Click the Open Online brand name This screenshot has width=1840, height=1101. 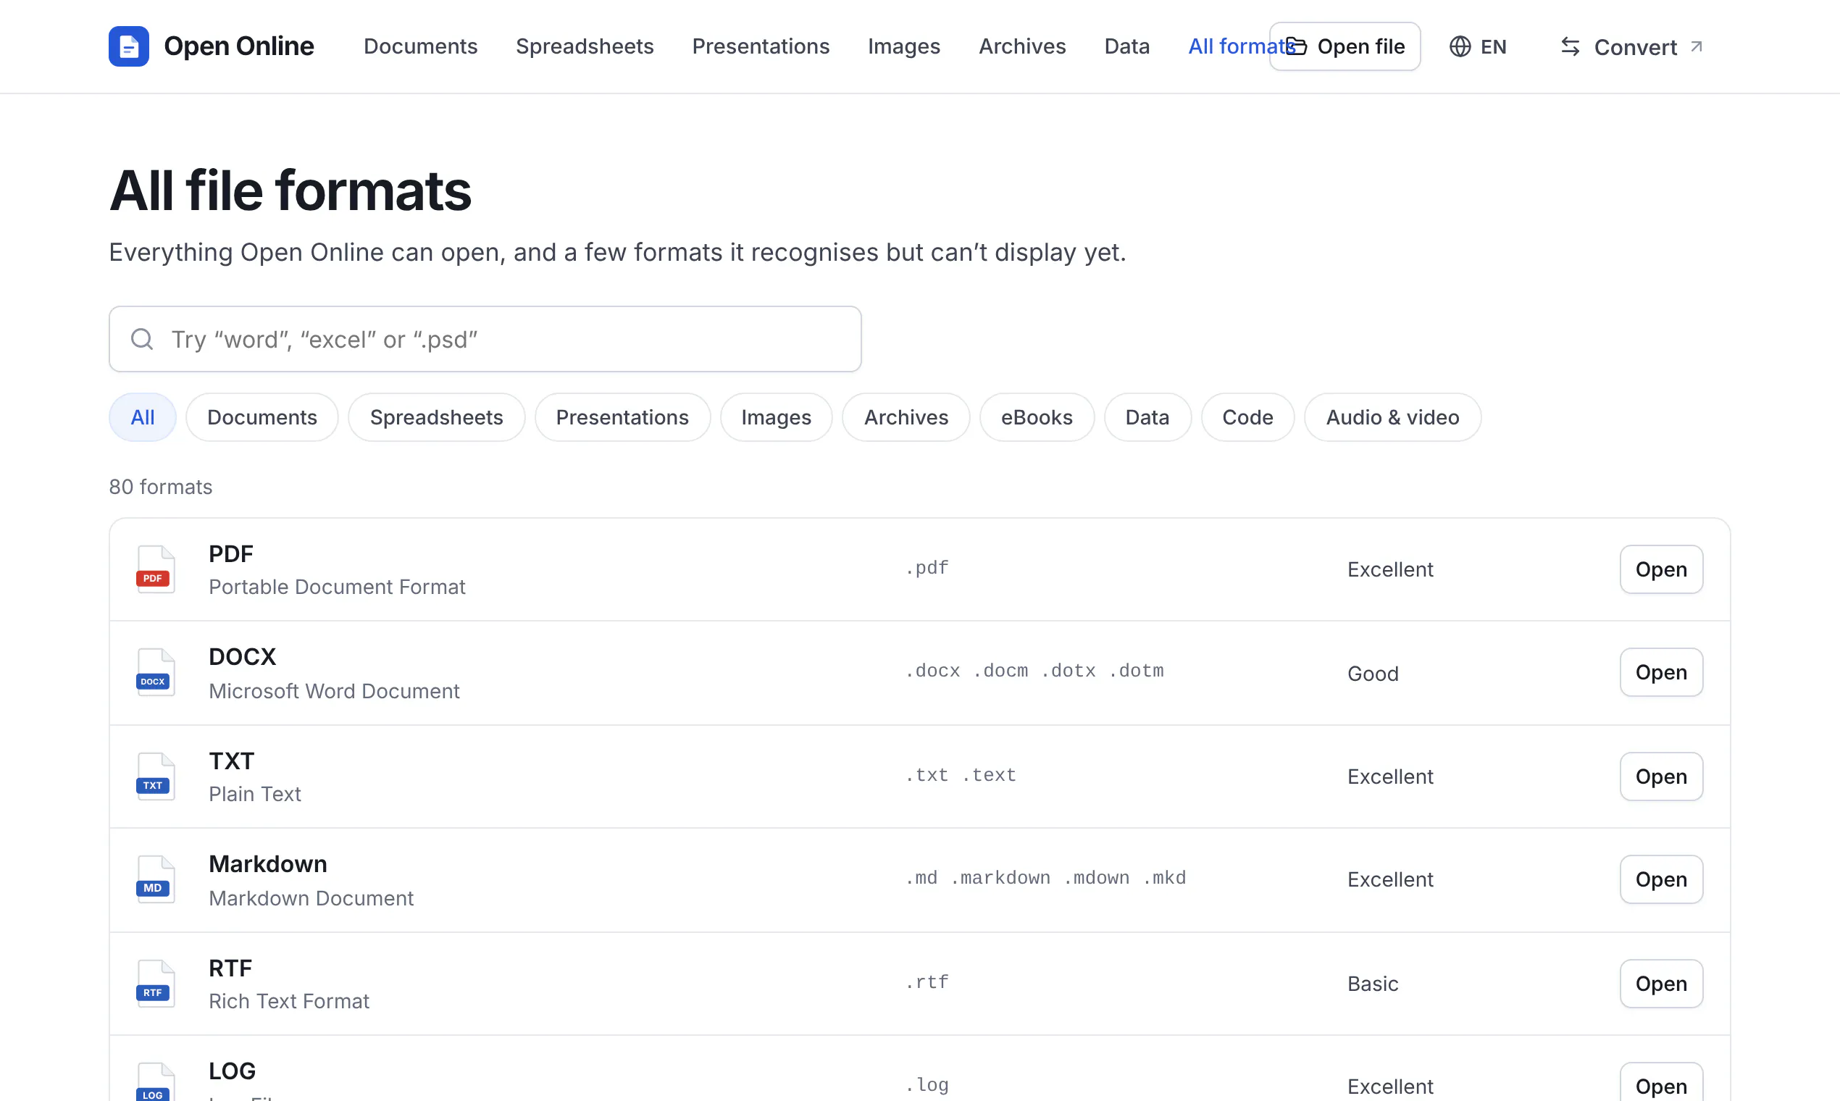tap(239, 46)
